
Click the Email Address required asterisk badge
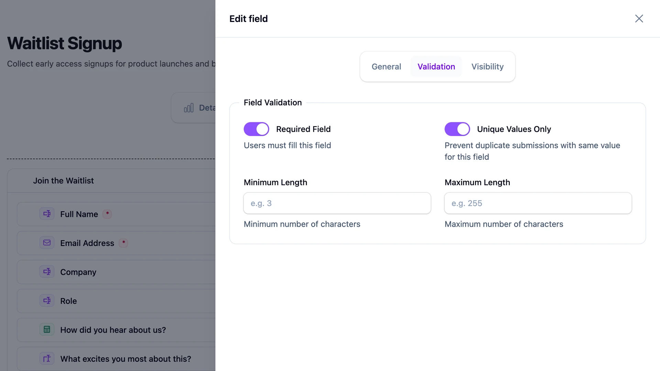pyautogui.click(x=123, y=243)
